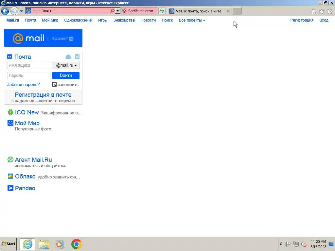Open Мой Мир in top navigation
This screenshot has width=335, height=251.
pos(50,20)
